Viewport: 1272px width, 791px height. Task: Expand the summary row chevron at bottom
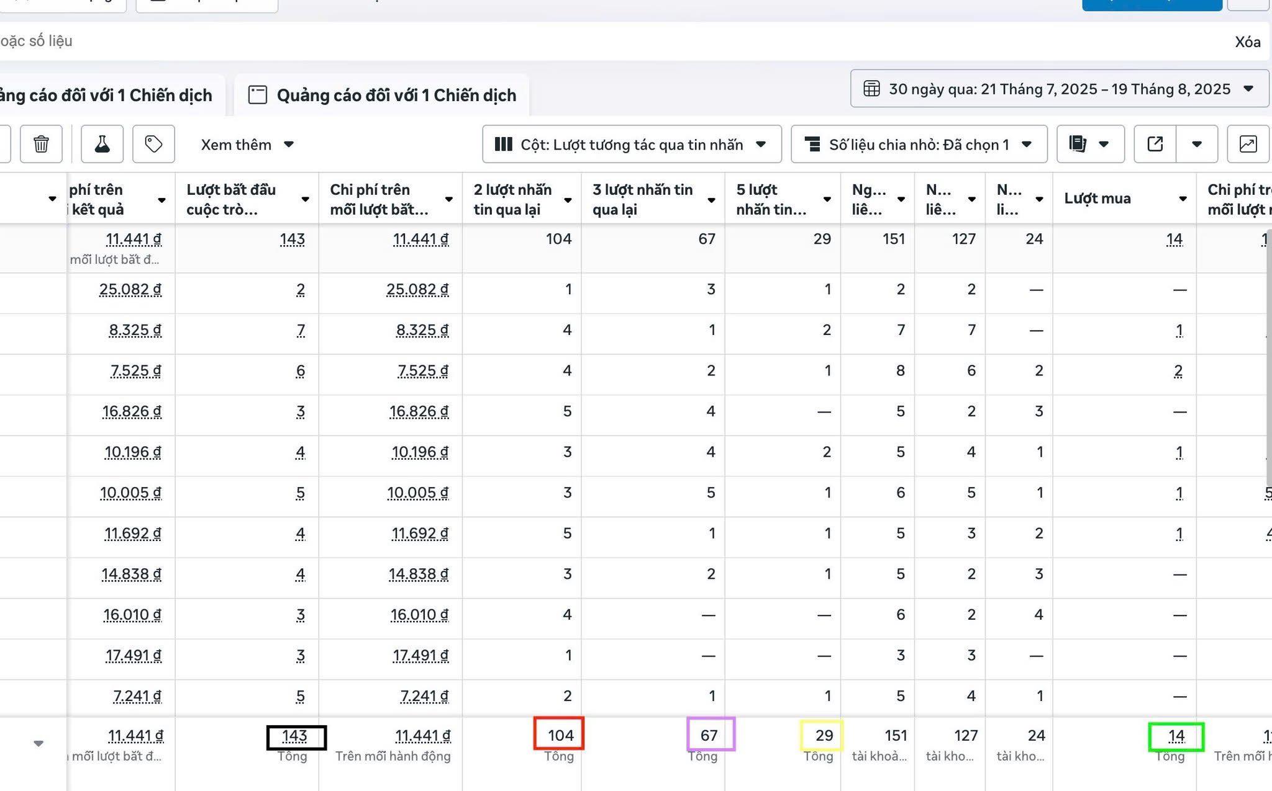tap(39, 743)
